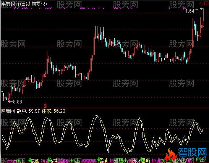Select the candle at the 8.88 low

8,97
